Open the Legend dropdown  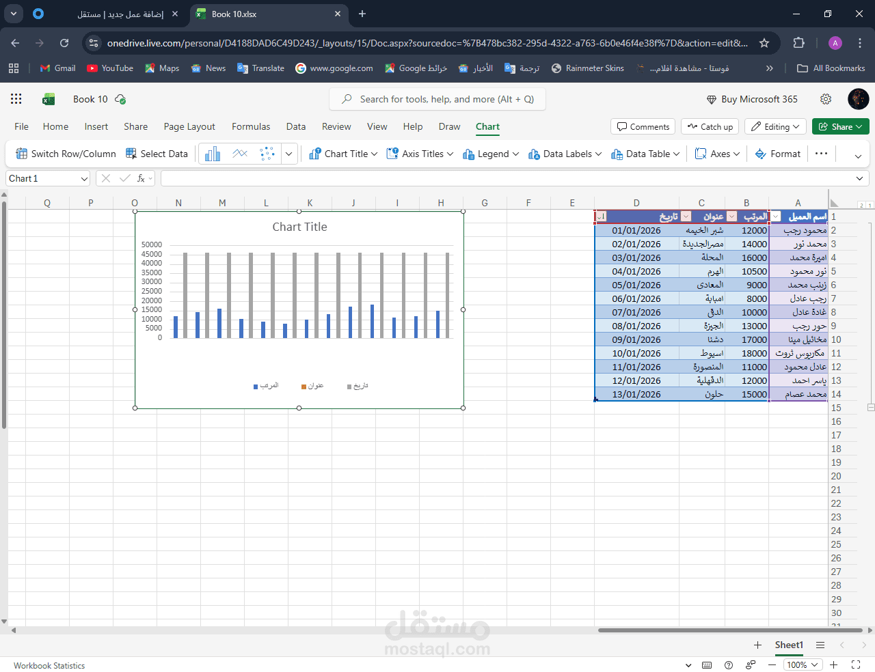click(x=491, y=154)
